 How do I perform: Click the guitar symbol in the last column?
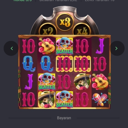point(100,82)
